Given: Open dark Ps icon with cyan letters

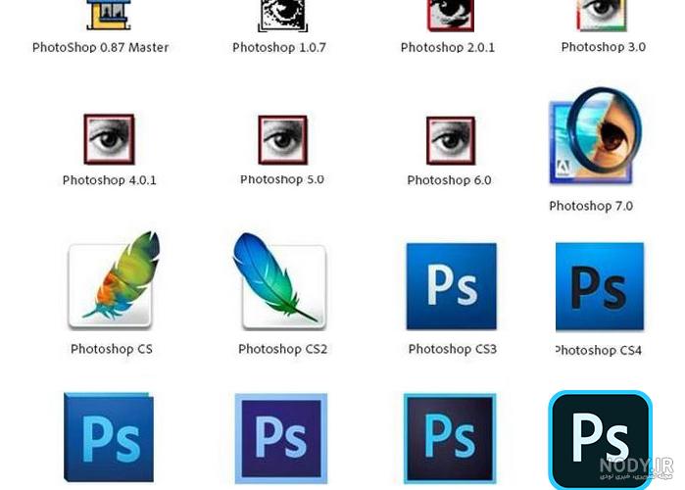Looking at the screenshot, I should coord(450,438).
